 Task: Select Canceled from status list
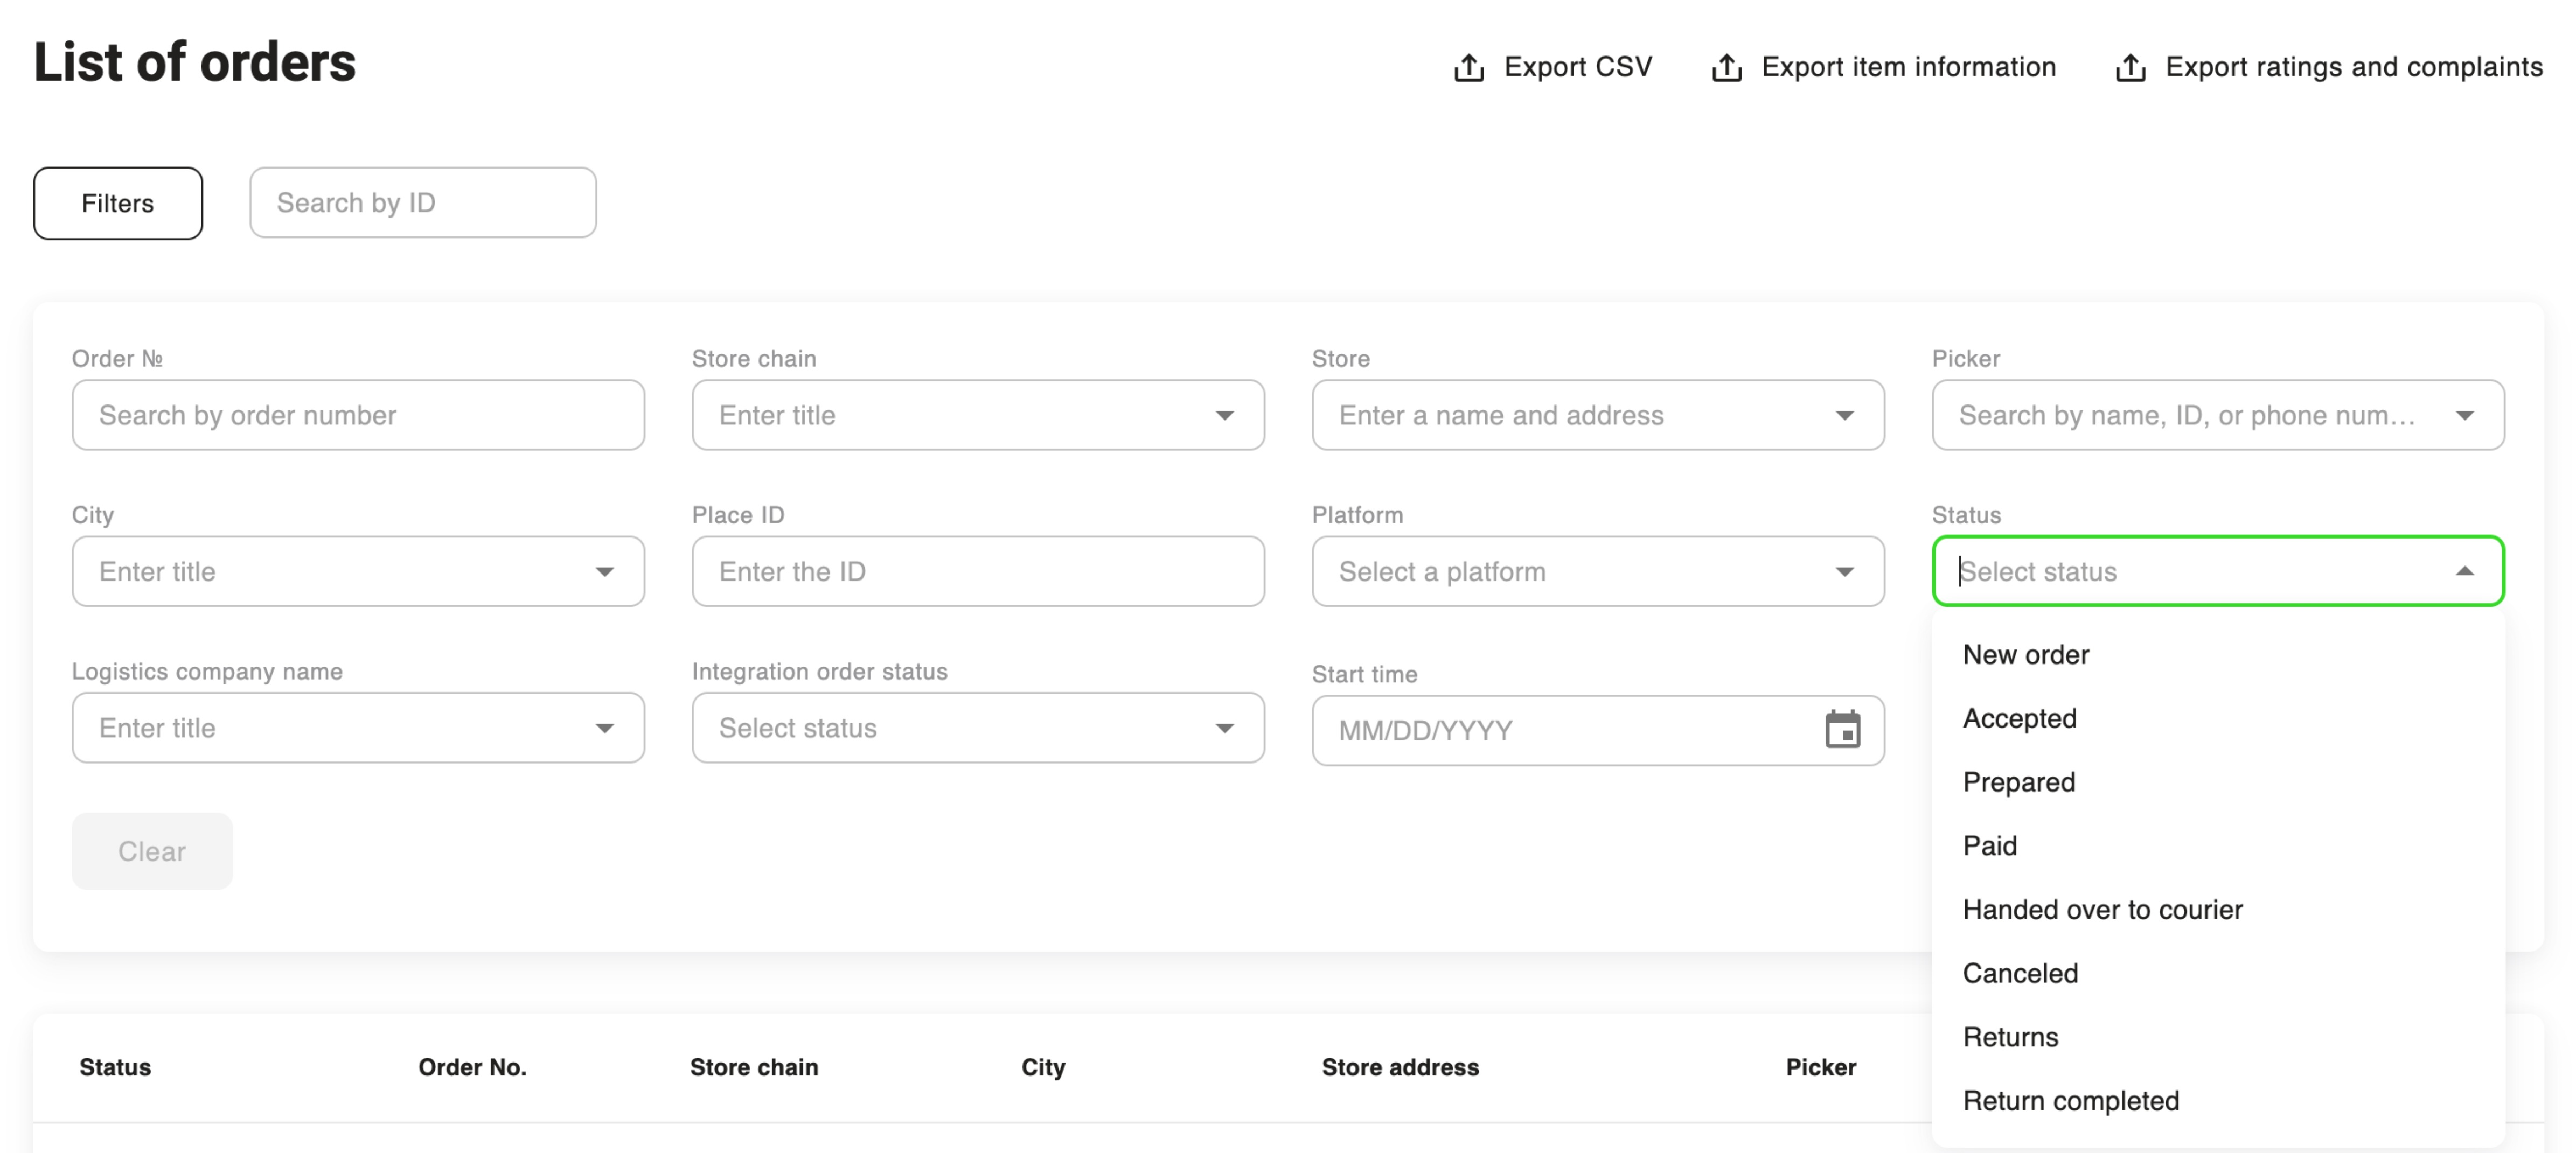tap(2020, 973)
